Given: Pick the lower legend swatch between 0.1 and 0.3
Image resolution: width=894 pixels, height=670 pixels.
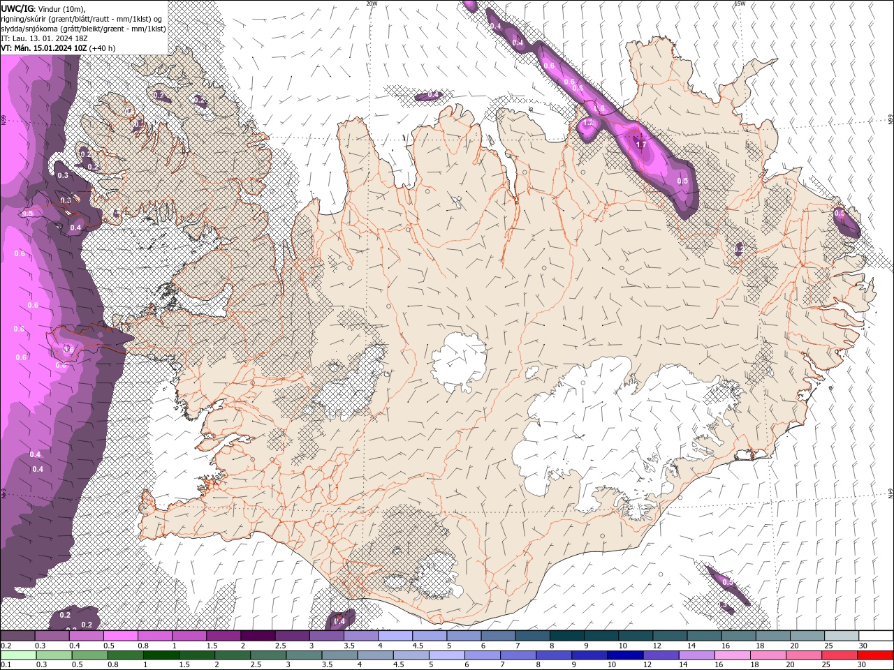Looking at the screenshot, I should click(18, 655).
